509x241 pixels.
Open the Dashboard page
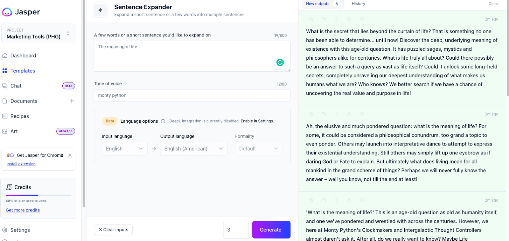pyautogui.click(x=23, y=55)
